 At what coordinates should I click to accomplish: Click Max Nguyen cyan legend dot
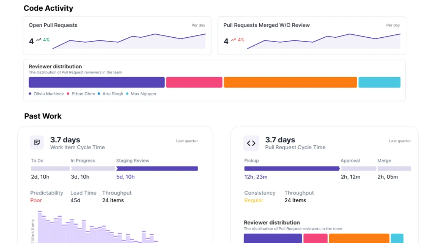click(127, 94)
